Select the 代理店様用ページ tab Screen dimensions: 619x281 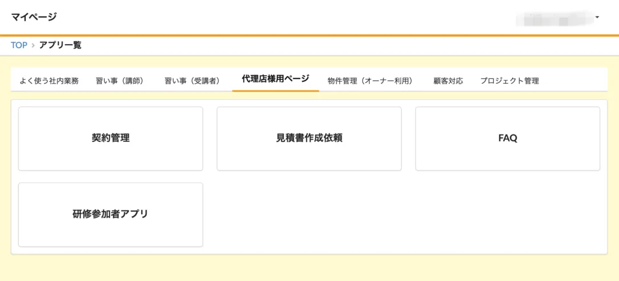coord(276,79)
